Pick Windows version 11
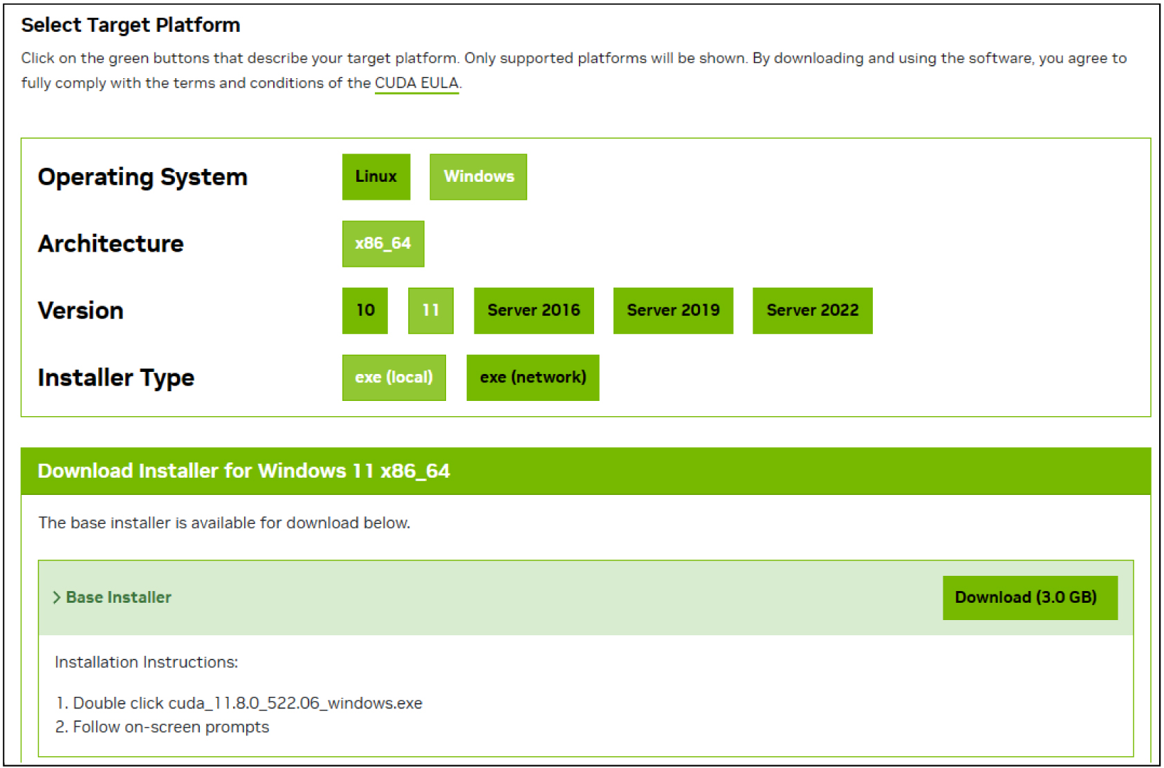The width and height of the screenshot is (1164, 768). tap(431, 310)
